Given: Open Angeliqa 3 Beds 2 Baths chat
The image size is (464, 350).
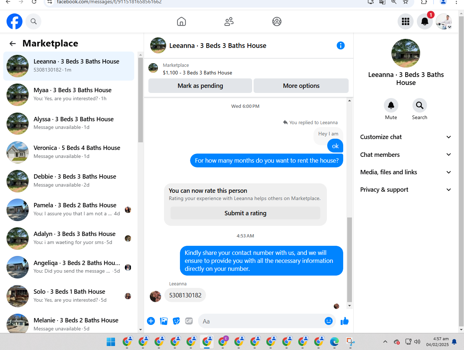Looking at the screenshot, I should pyautogui.click(x=69, y=267).
